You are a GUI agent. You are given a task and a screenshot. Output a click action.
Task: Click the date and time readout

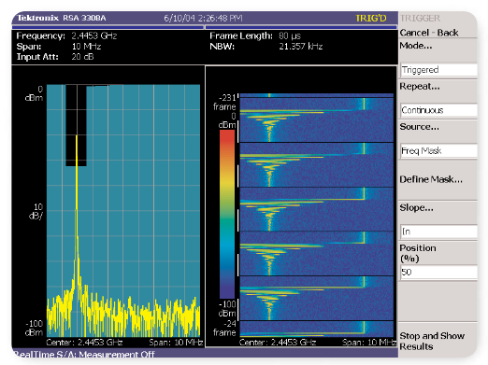pyautogui.click(x=203, y=18)
